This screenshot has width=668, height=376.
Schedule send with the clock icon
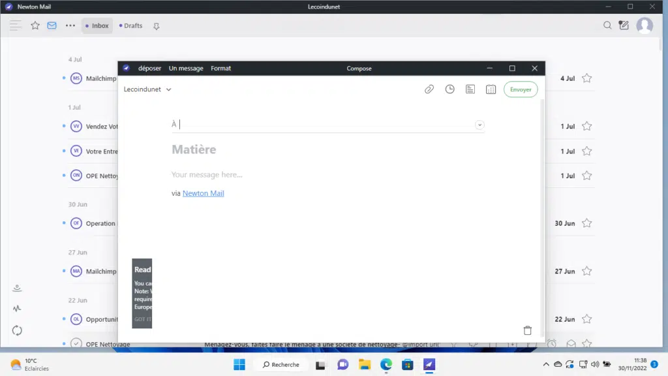click(x=450, y=89)
